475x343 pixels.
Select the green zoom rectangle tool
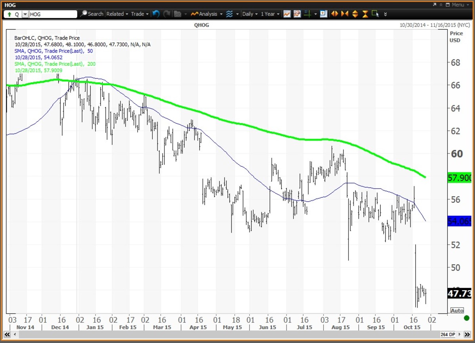coord(375,14)
